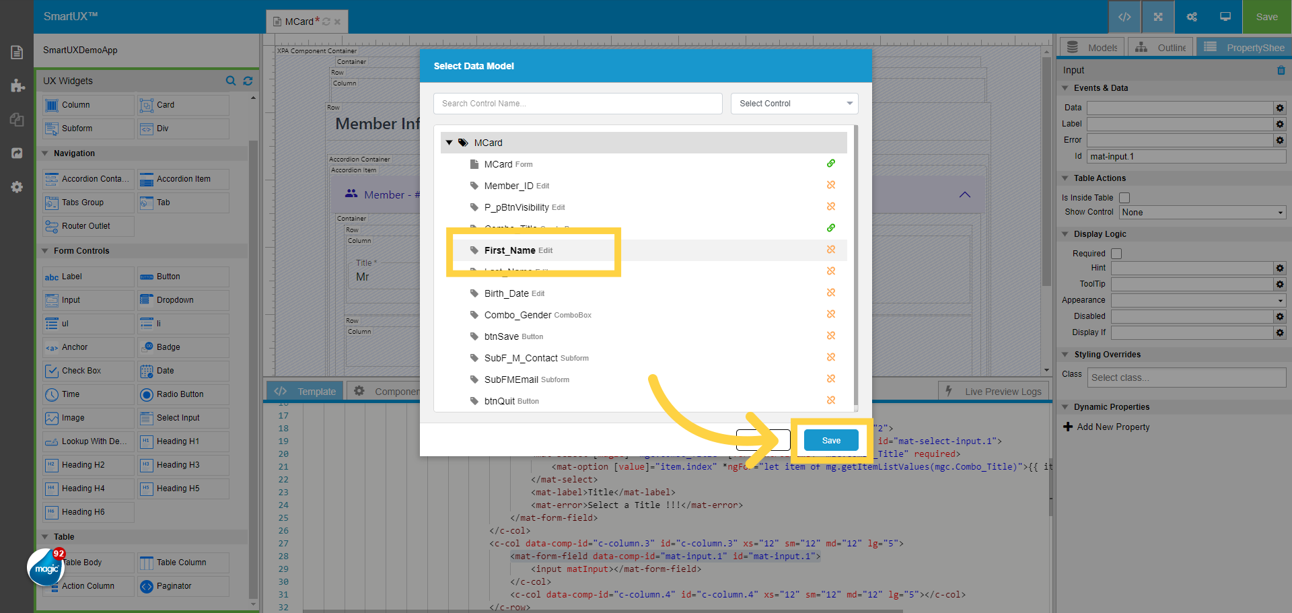Image resolution: width=1292 pixels, height=613 pixels.
Task: Open the gear settings next to the Hint field
Action: click(x=1280, y=268)
